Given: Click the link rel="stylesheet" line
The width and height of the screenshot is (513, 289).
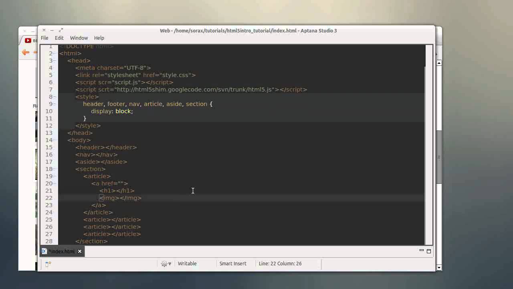Looking at the screenshot, I should click(x=135, y=75).
